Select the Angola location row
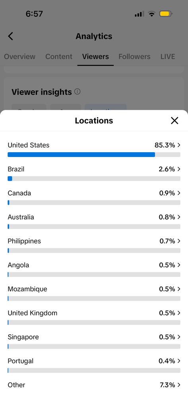Screen dimensions: 188x408 94,269
